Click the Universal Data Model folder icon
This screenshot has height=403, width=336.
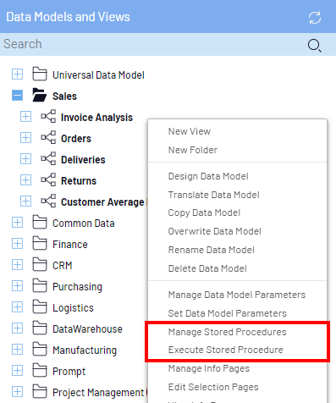tap(40, 74)
